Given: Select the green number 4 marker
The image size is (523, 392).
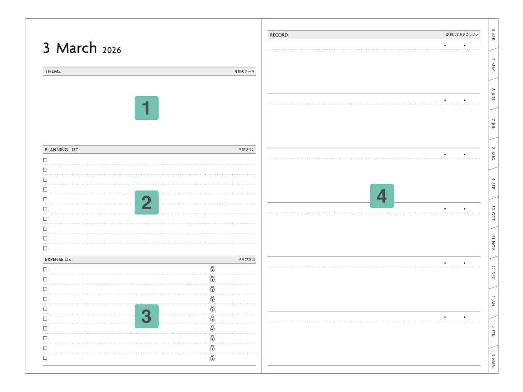Looking at the screenshot, I should click(x=382, y=196).
